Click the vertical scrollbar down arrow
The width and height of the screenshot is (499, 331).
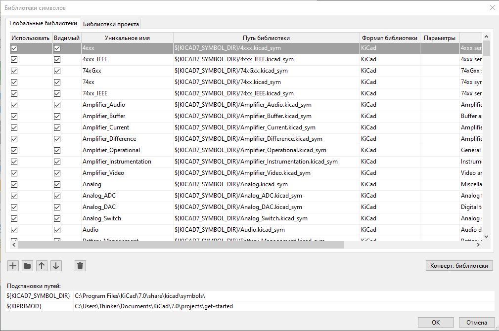pyautogui.click(x=486, y=236)
